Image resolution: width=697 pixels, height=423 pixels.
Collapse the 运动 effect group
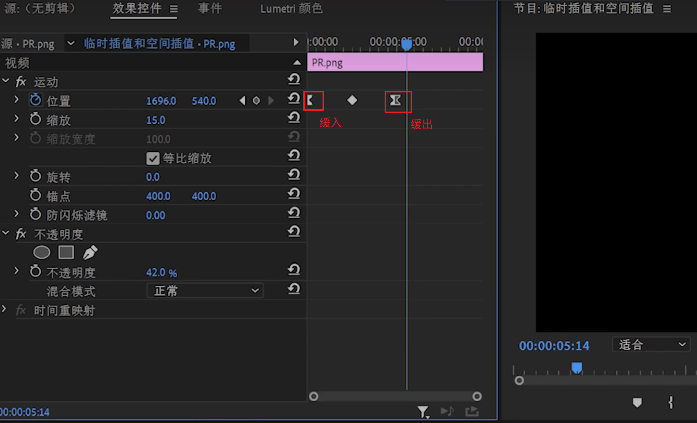click(x=6, y=81)
